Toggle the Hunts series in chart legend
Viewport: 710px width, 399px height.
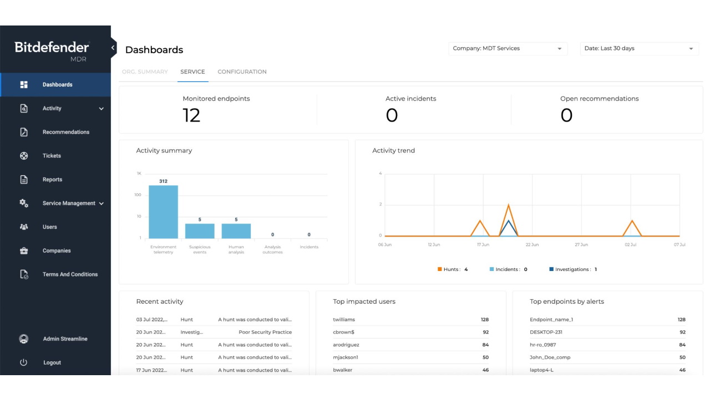tap(452, 269)
